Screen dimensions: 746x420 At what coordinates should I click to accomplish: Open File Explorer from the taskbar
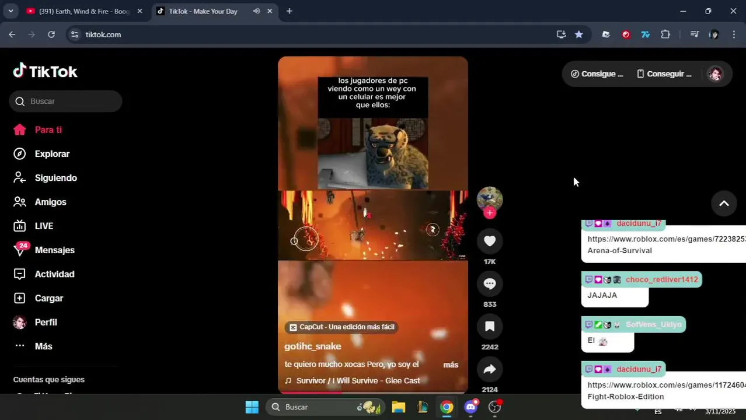tap(399, 407)
